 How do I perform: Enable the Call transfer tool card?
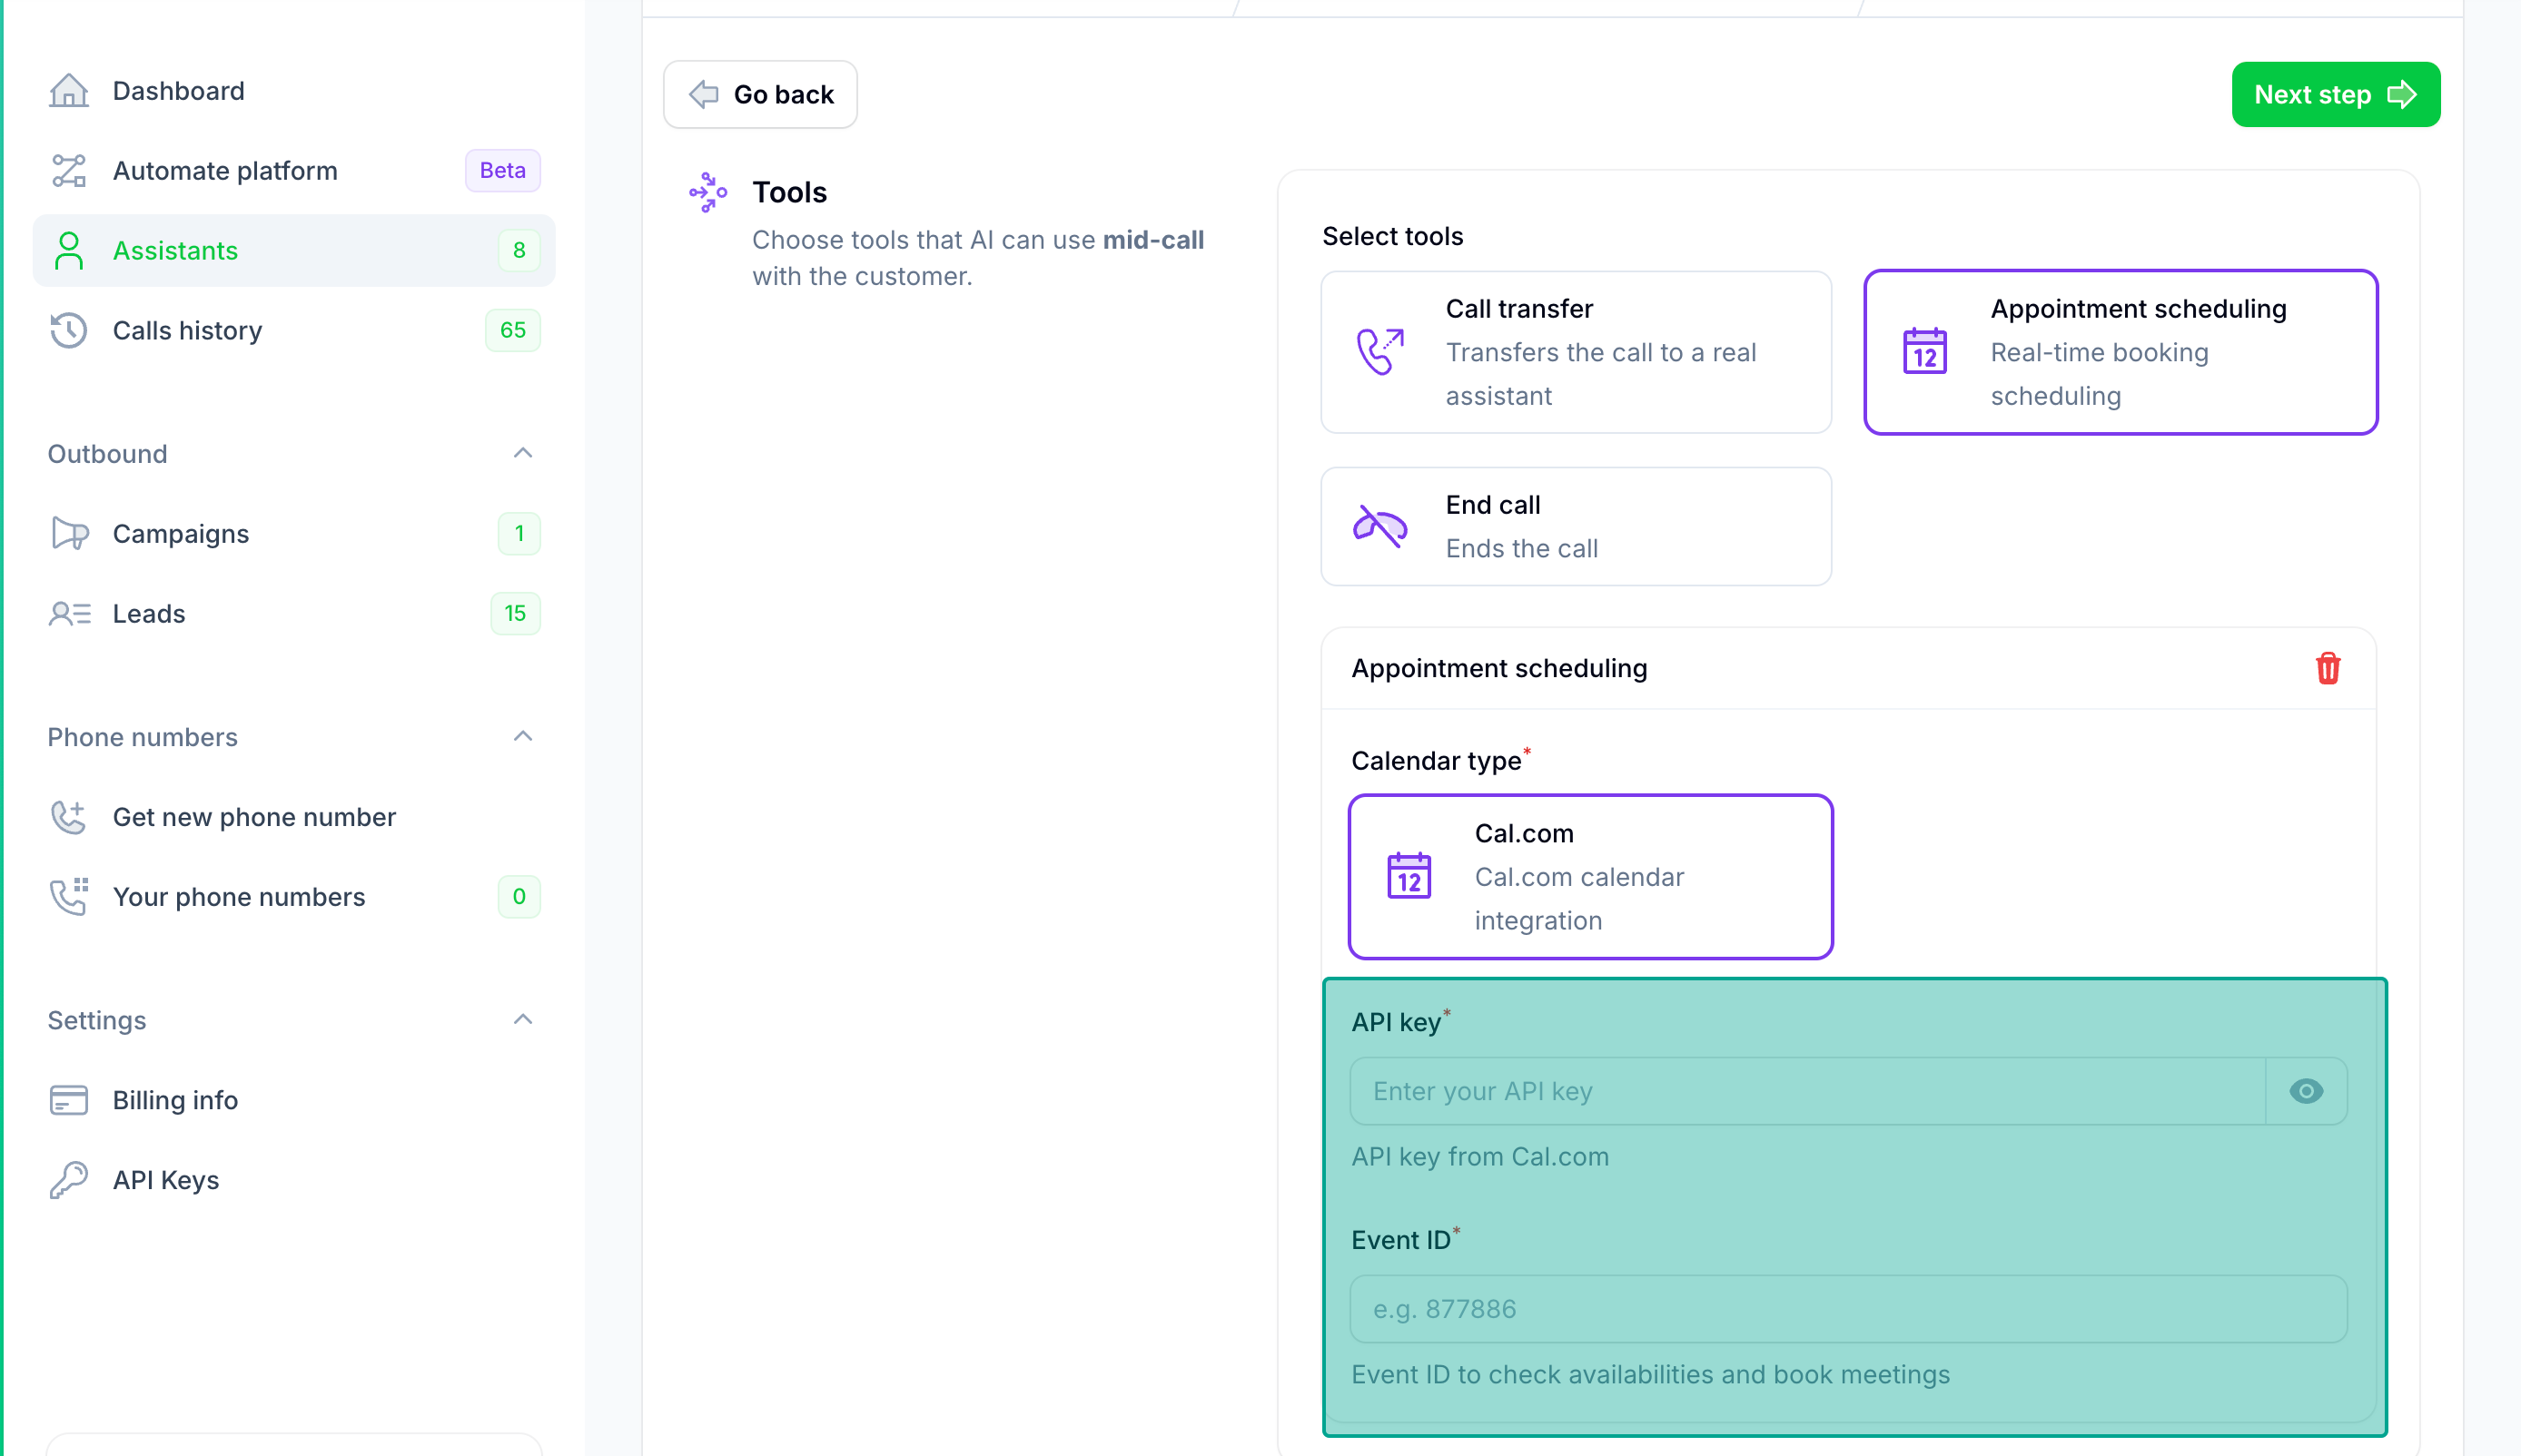(1576, 352)
